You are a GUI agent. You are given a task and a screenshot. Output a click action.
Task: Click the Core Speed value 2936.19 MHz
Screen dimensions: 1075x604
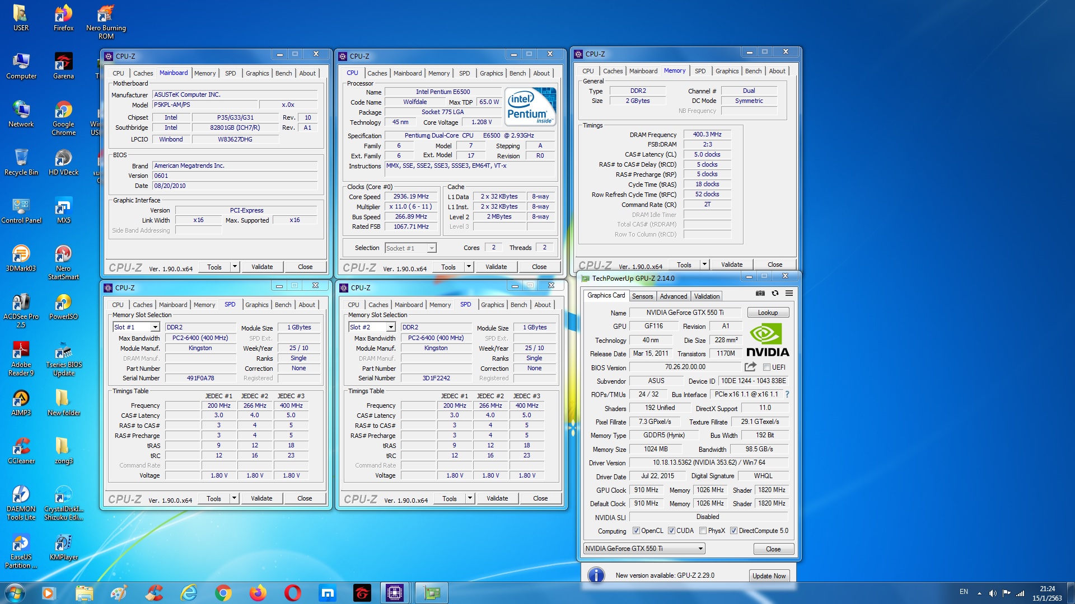(x=411, y=197)
